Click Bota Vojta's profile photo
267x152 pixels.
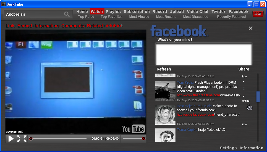tap(165, 115)
